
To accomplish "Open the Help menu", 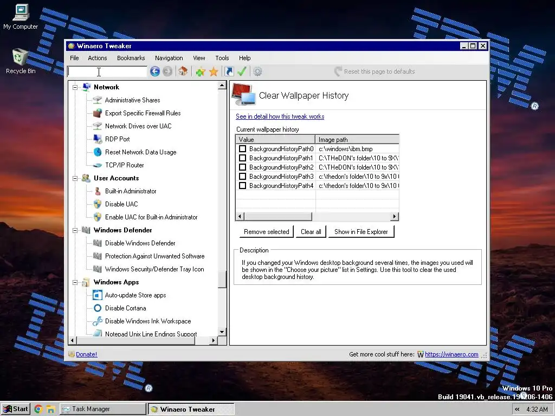I will click(244, 58).
